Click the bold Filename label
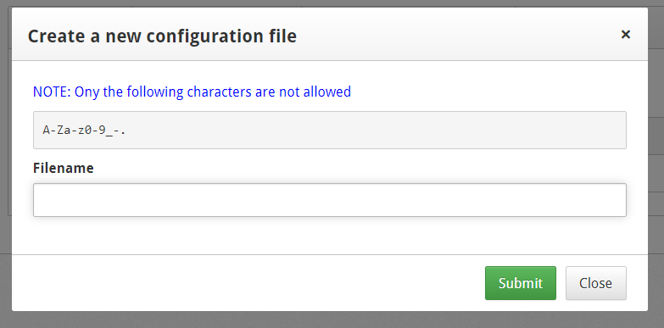 (x=63, y=168)
